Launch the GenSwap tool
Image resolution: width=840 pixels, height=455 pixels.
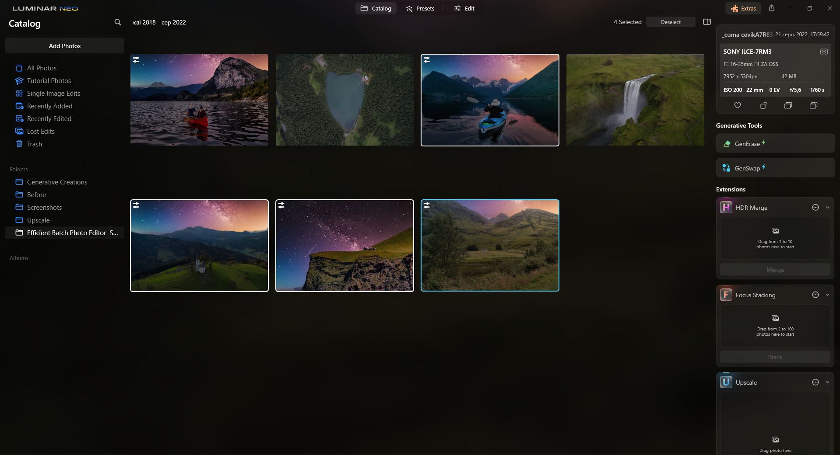(775, 168)
